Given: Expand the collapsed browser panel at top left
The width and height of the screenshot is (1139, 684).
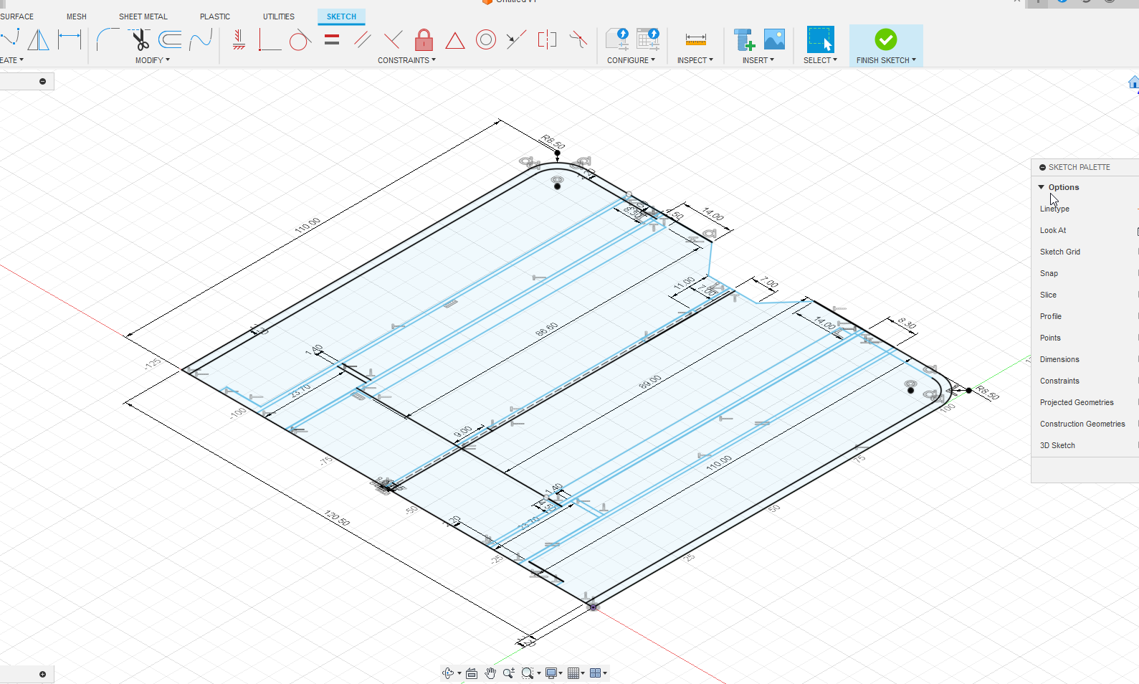Looking at the screenshot, I should [42, 81].
